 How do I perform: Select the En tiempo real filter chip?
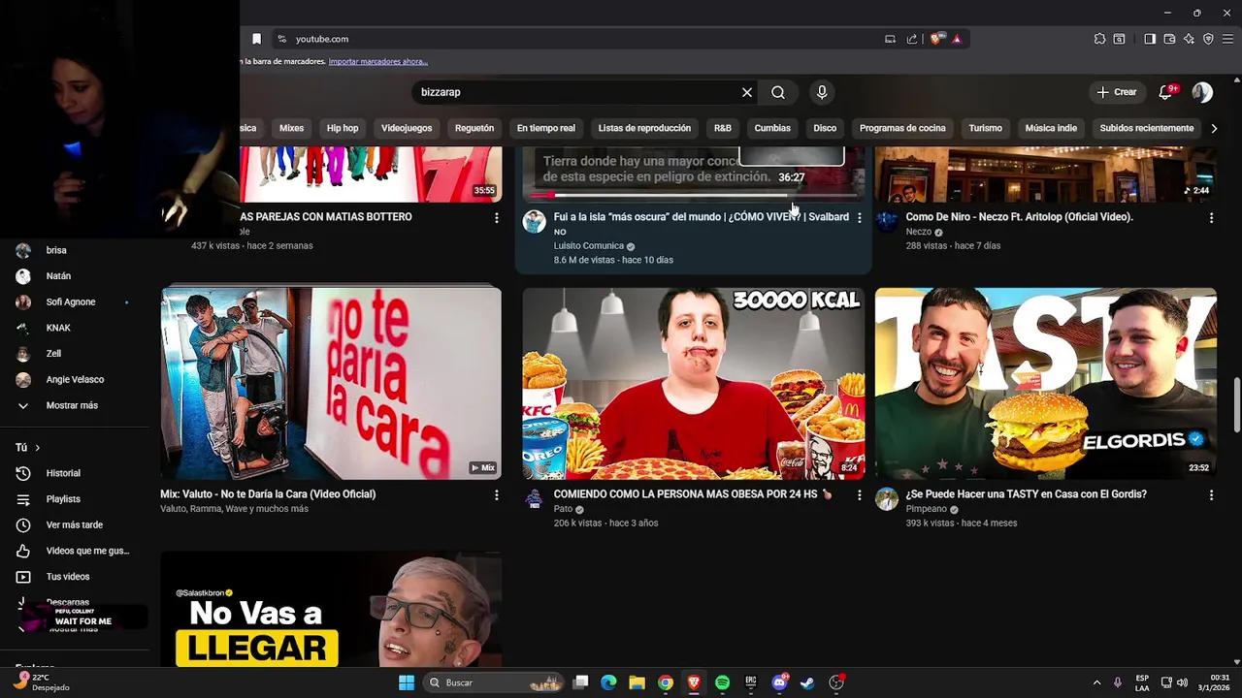[x=545, y=128]
